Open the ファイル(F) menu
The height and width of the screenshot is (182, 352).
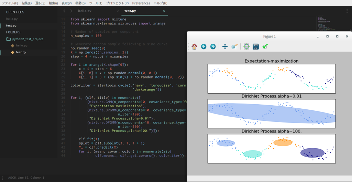point(10,3)
